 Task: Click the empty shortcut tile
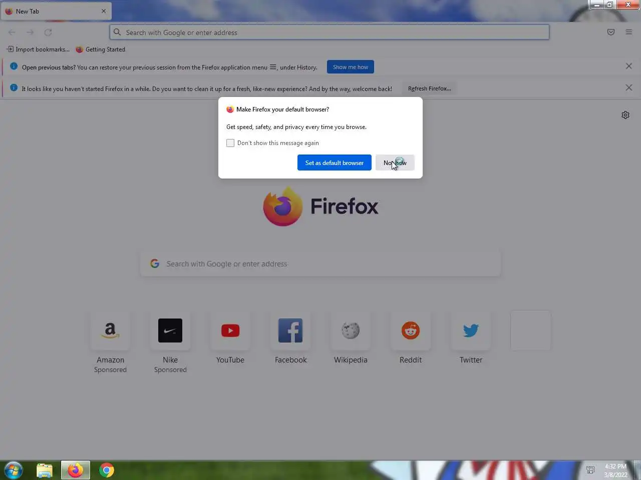point(531,330)
